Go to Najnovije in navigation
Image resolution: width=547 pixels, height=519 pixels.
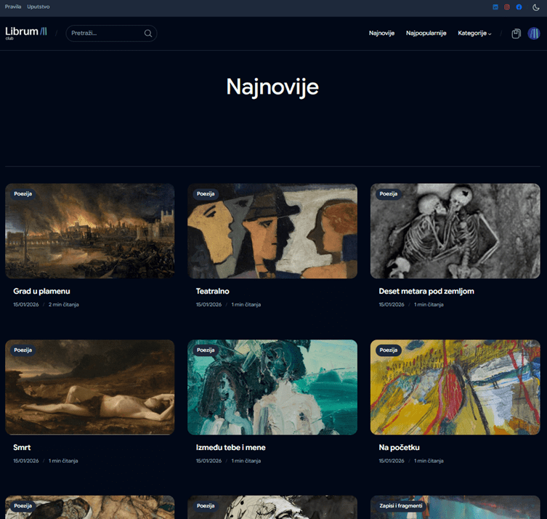[381, 33]
